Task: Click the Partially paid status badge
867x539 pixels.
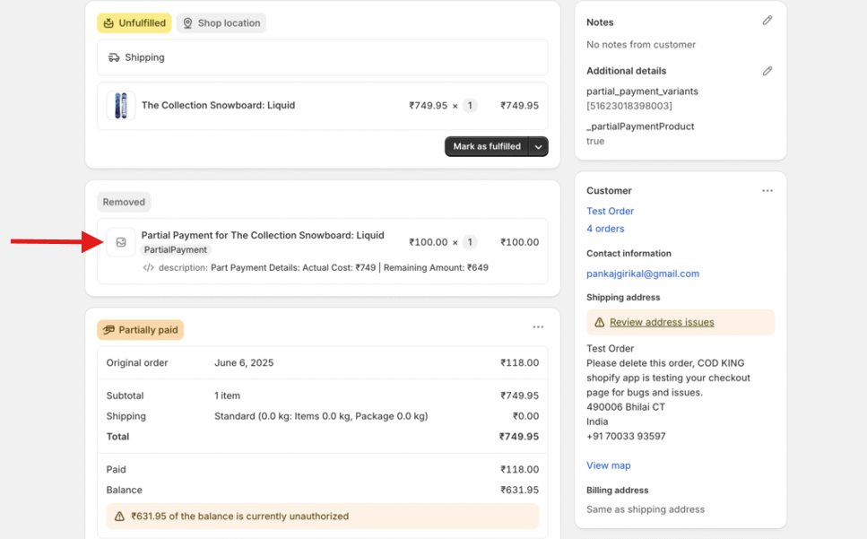Action: [x=140, y=330]
